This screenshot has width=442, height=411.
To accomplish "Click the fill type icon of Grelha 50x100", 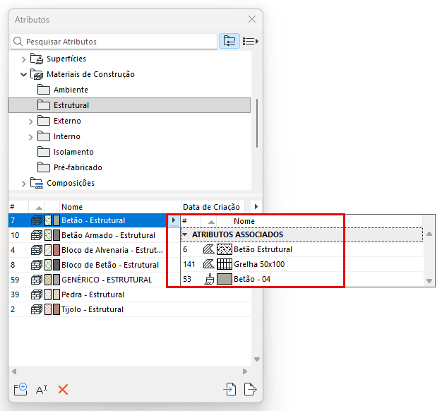I will [208, 264].
